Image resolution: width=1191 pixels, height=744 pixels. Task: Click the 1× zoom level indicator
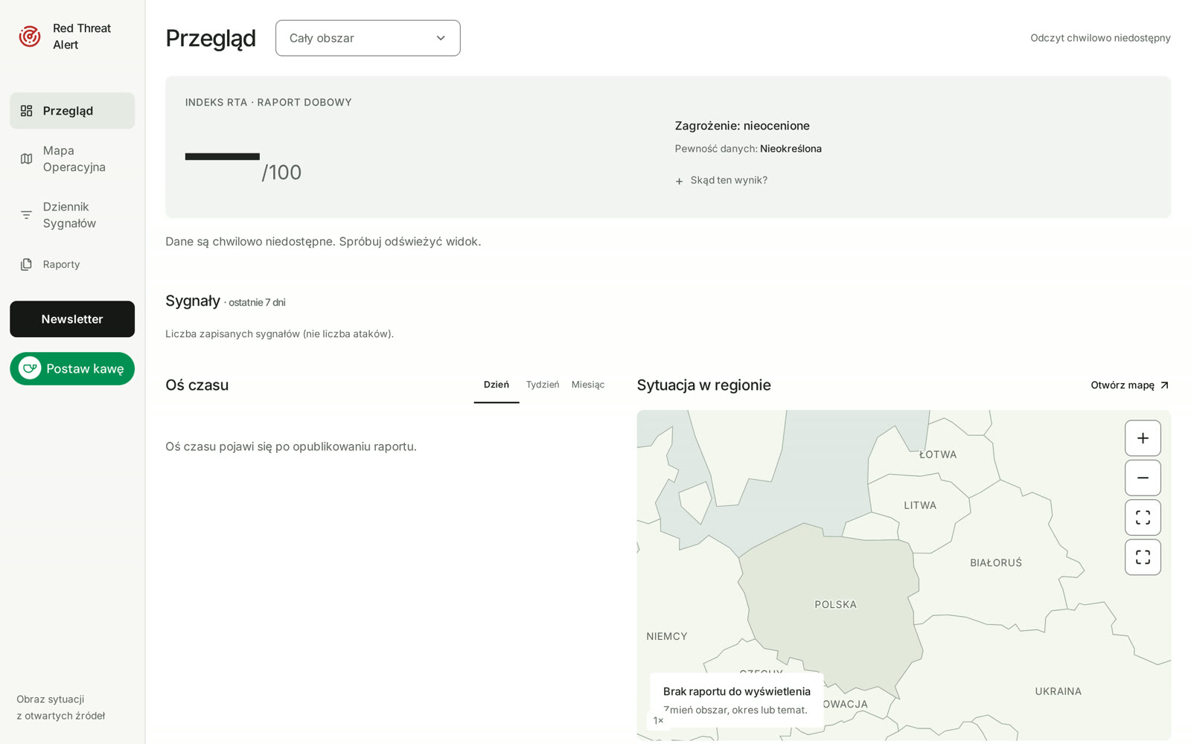point(658,720)
